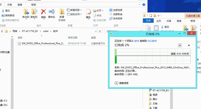Click the copy progress speed graph
Viewport: 201px width, 109px height.
click(153, 56)
